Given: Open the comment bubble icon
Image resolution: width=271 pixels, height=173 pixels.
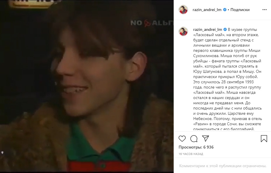Looking at the screenshot, I should coord(194,139).
